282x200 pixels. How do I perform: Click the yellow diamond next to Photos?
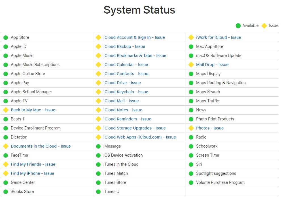(x=191, y=128)
